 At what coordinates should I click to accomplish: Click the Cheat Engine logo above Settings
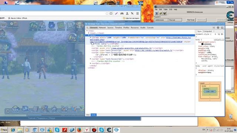(x=230, y=16)
